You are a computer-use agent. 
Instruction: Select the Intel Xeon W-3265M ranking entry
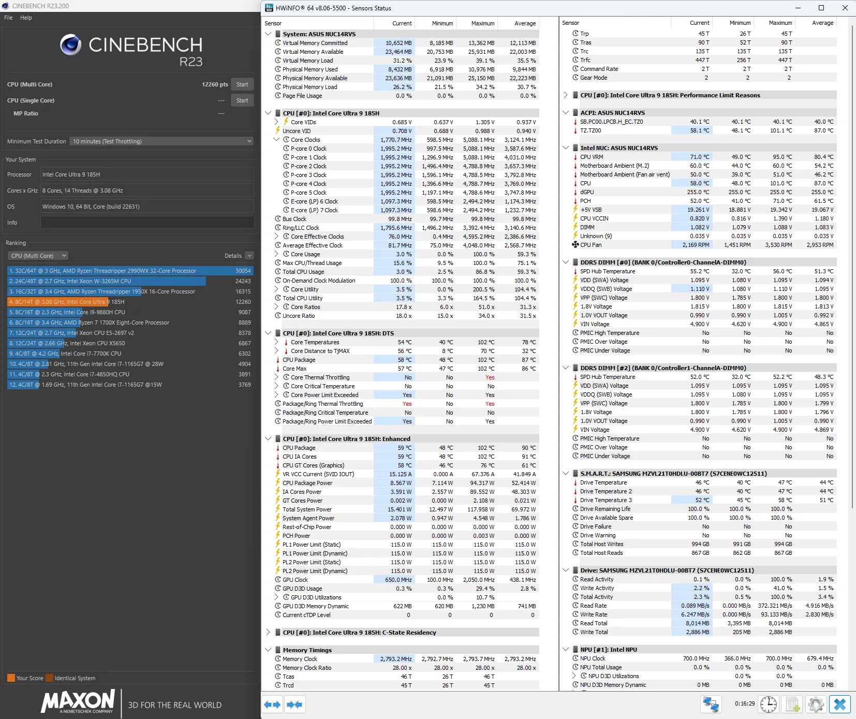pyautogui.click(x=129, y=281)
